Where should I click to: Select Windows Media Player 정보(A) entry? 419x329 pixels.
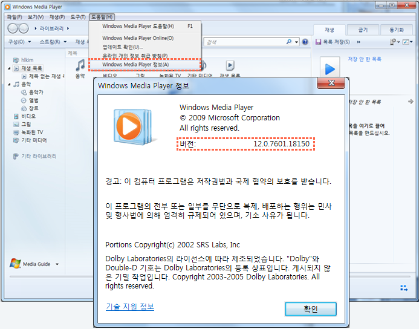(x=145, y=65)
